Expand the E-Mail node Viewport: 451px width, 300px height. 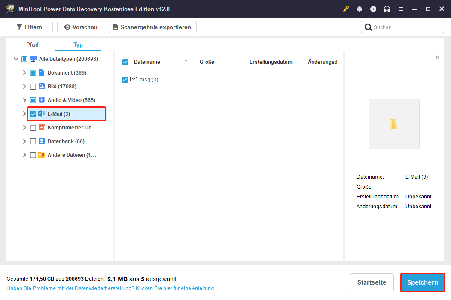24,114
